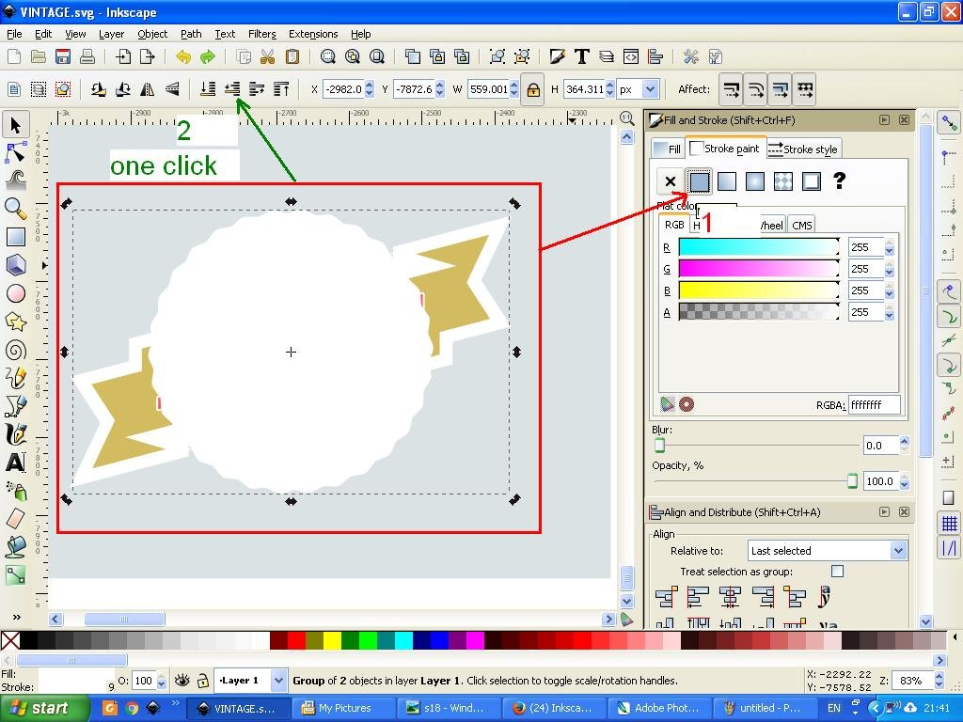Select Radial gradient paint button
This screenshot has width=963, height=722.
click(x=755, y=181)
